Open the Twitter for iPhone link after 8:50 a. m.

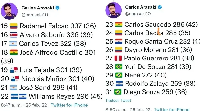(x=172, y=109)
